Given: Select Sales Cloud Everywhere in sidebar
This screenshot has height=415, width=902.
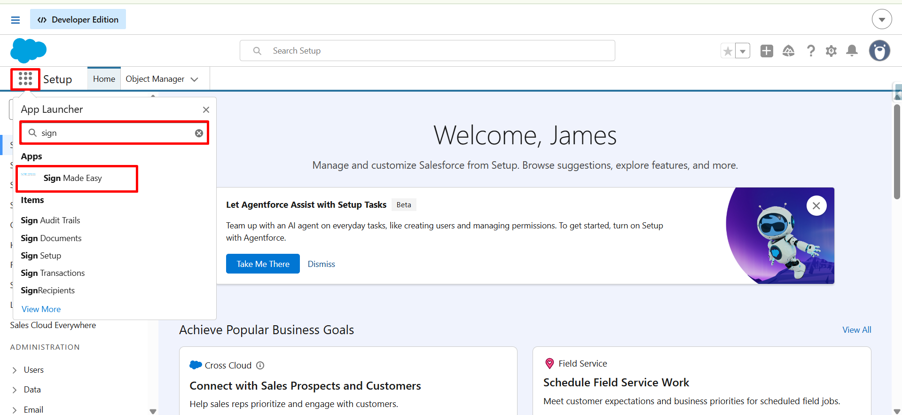Looking at the screenshot, I should tap(53, 325).
